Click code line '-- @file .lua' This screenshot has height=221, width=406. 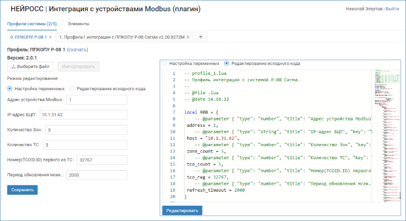[x=202, y=93]
